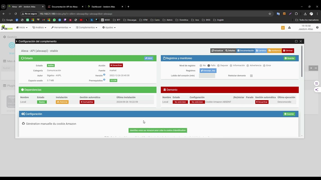Open the Chrome extensions puzzle icon

point(296,14)
